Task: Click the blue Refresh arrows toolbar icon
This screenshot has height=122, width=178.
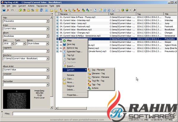Action: click(41, 10)
